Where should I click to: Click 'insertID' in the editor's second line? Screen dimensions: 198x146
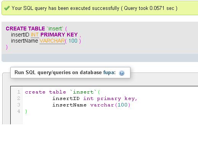tap(66, 98)
